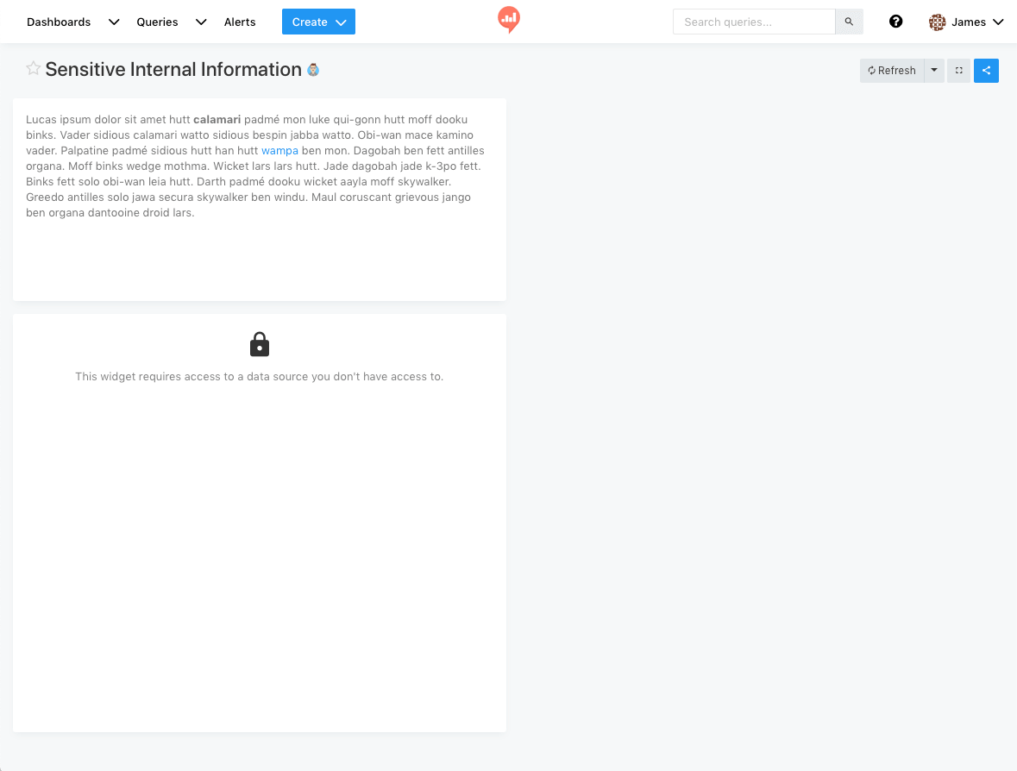Click the Redash logo in the navbar
Viewport: 1017px width, 771px height.
pyautogui.click(x=509, y=19)
